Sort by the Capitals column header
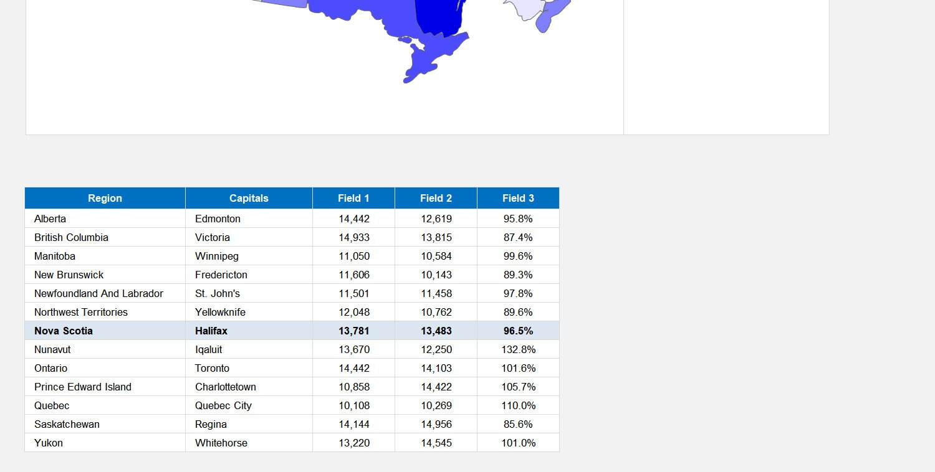Image resolution: width=935 pixels, height=472 pixels. (x=249, y=198)
